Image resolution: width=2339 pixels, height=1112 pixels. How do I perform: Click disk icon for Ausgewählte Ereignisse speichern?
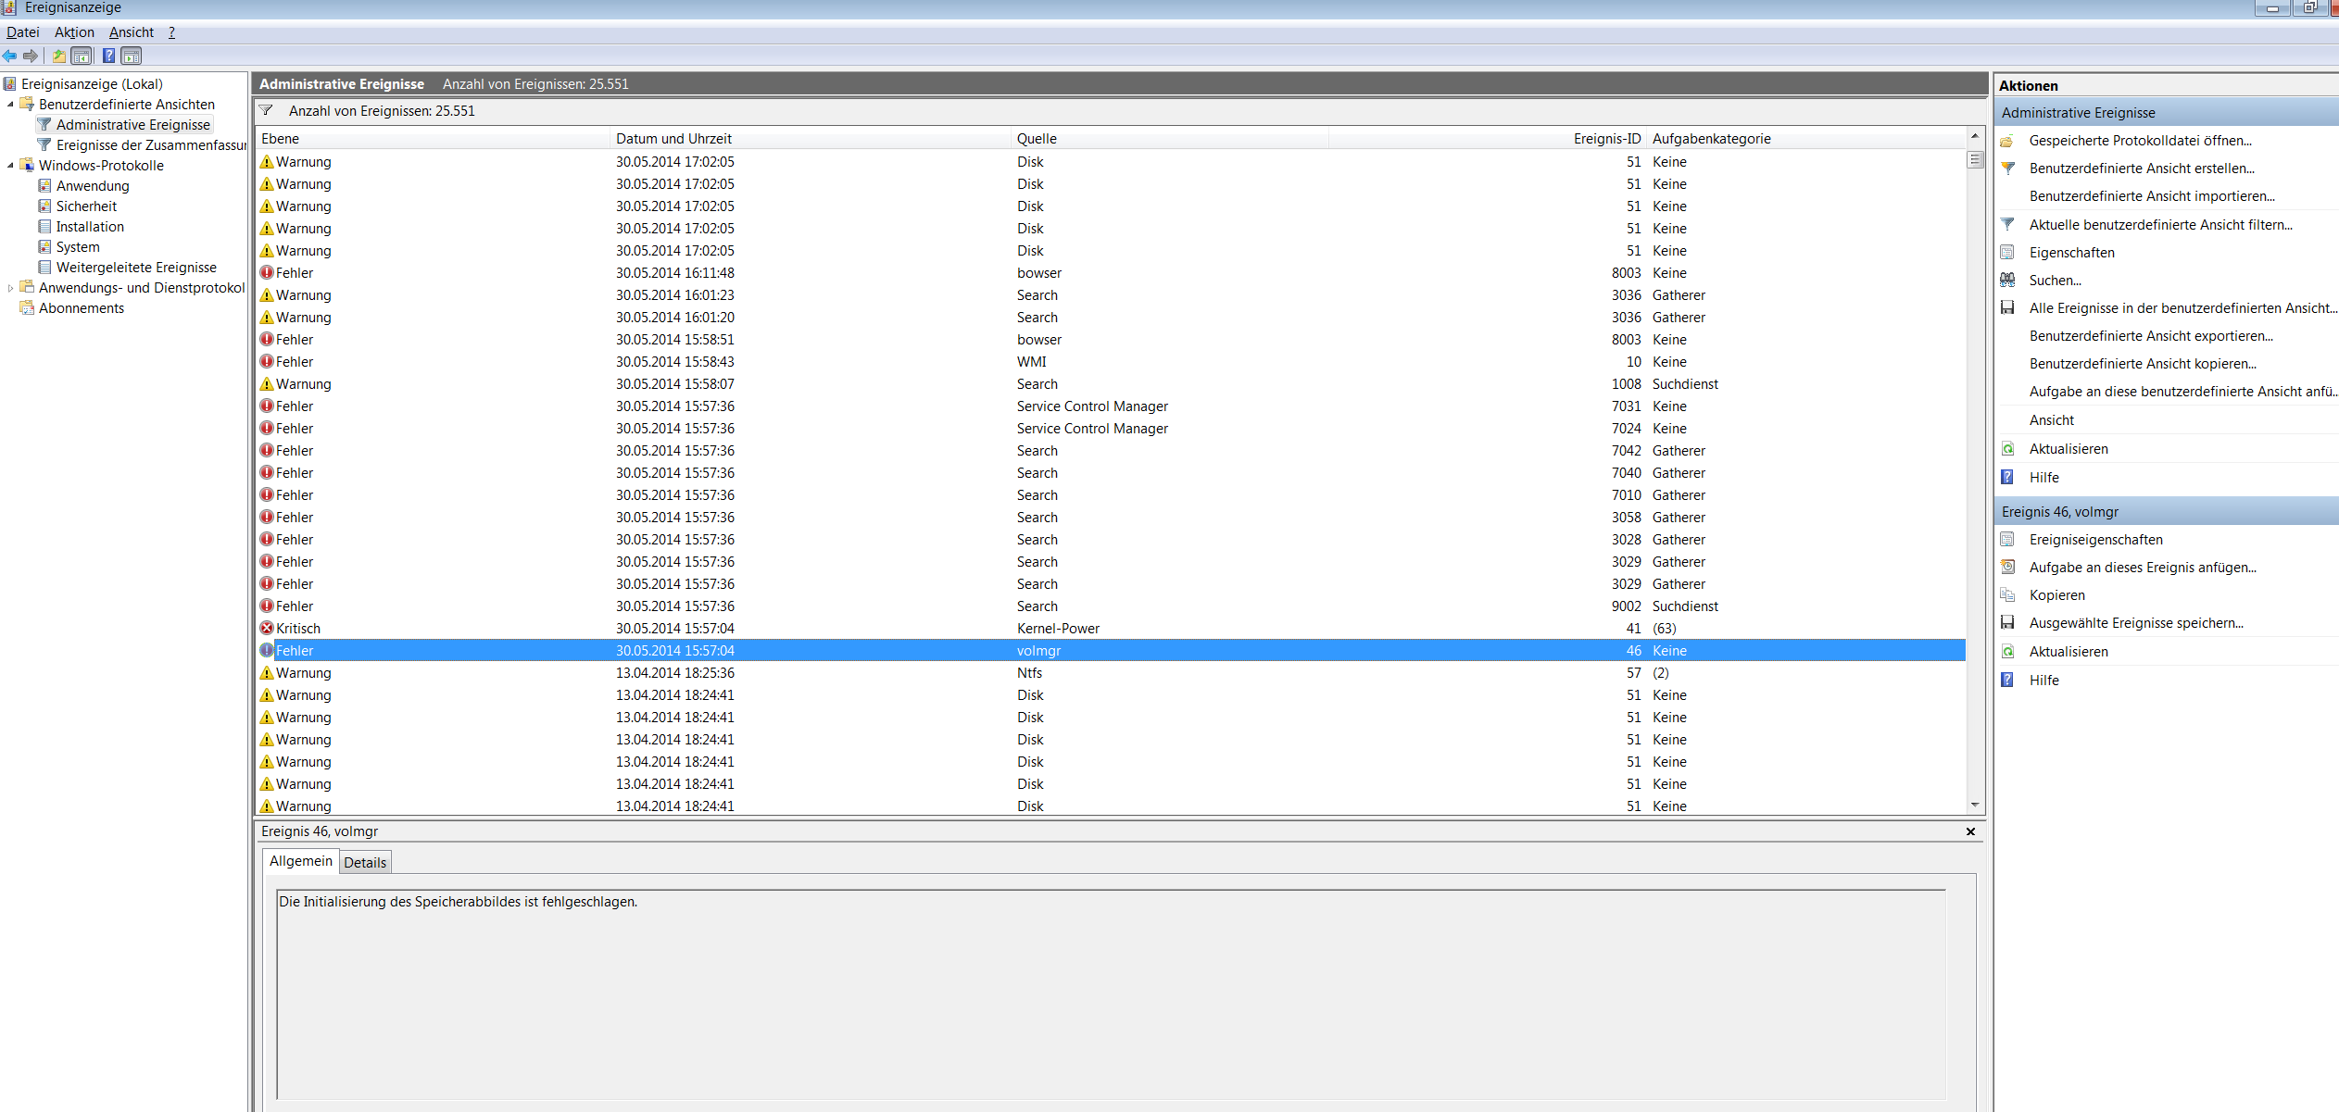pyautogui.click(x=2007, y=623)
